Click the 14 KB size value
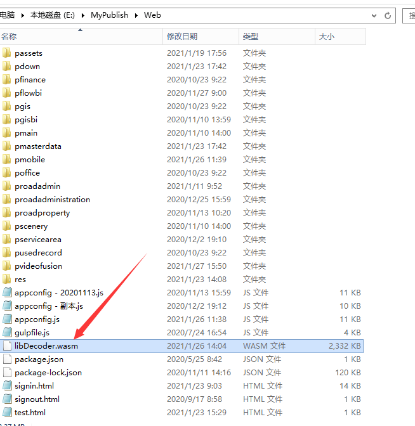 350,386
